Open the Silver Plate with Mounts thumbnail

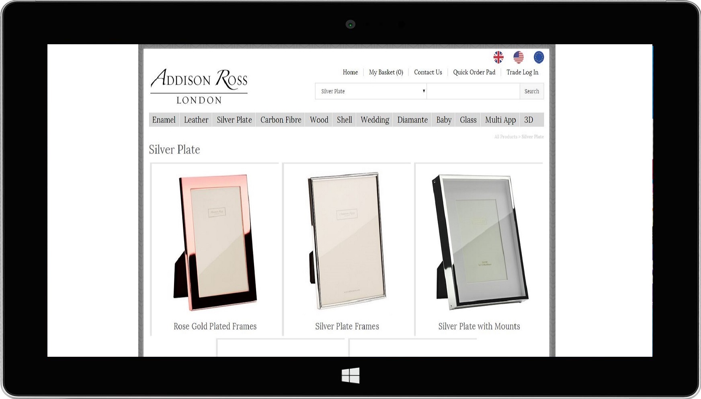point(479,242)
